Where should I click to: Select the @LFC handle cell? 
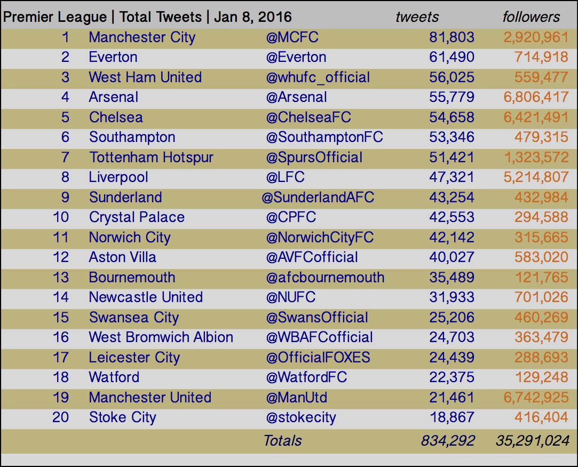click(x=286, y=177)
